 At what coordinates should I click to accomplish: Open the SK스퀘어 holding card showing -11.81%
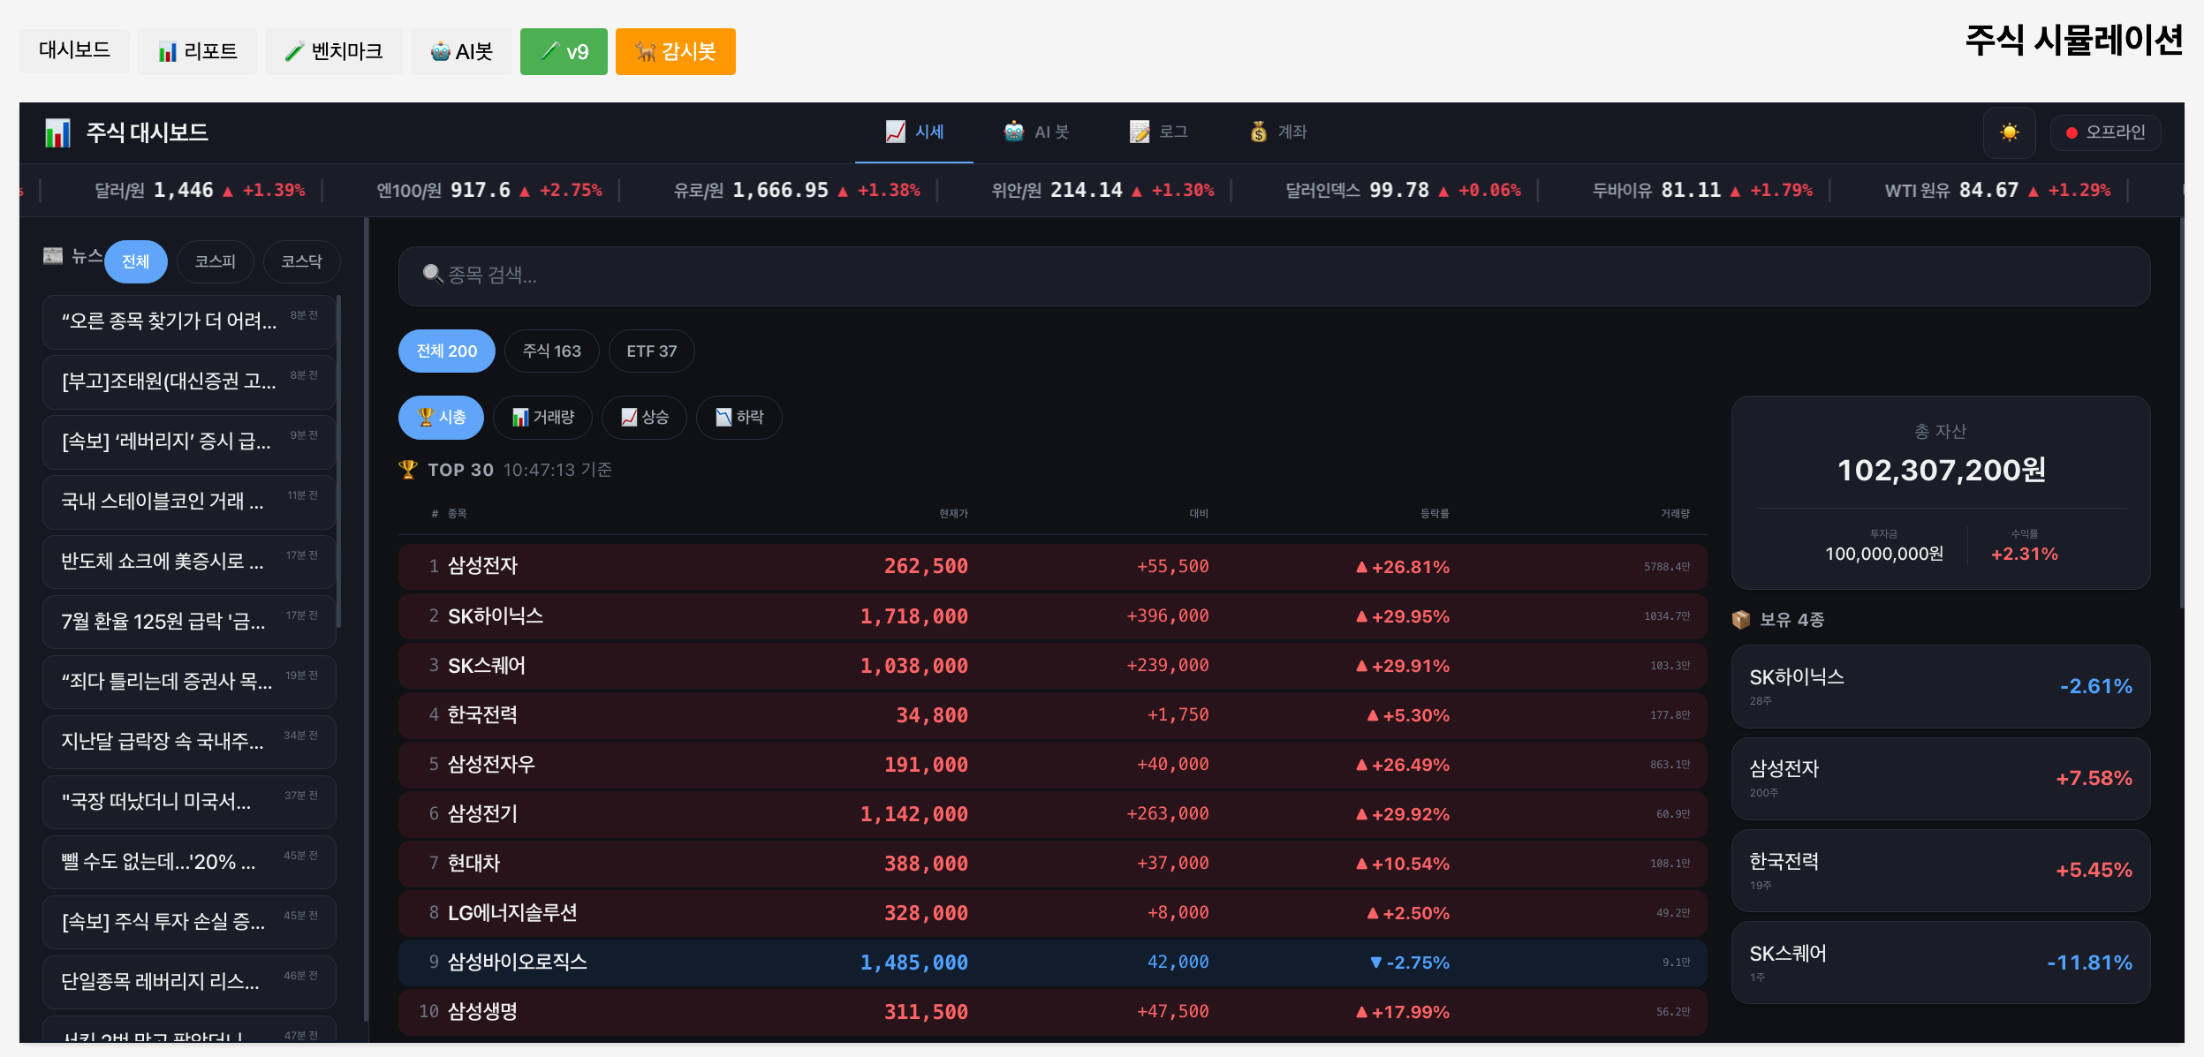pos(1941,963)
